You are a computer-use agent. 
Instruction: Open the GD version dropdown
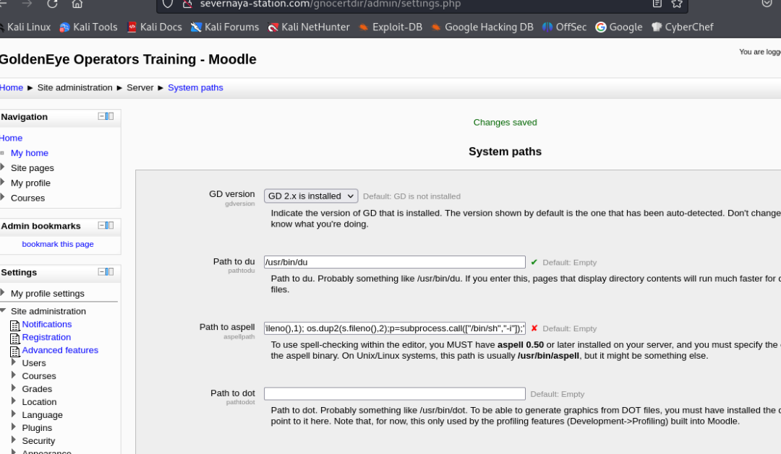pyautogui.click(x=311, y=196)
